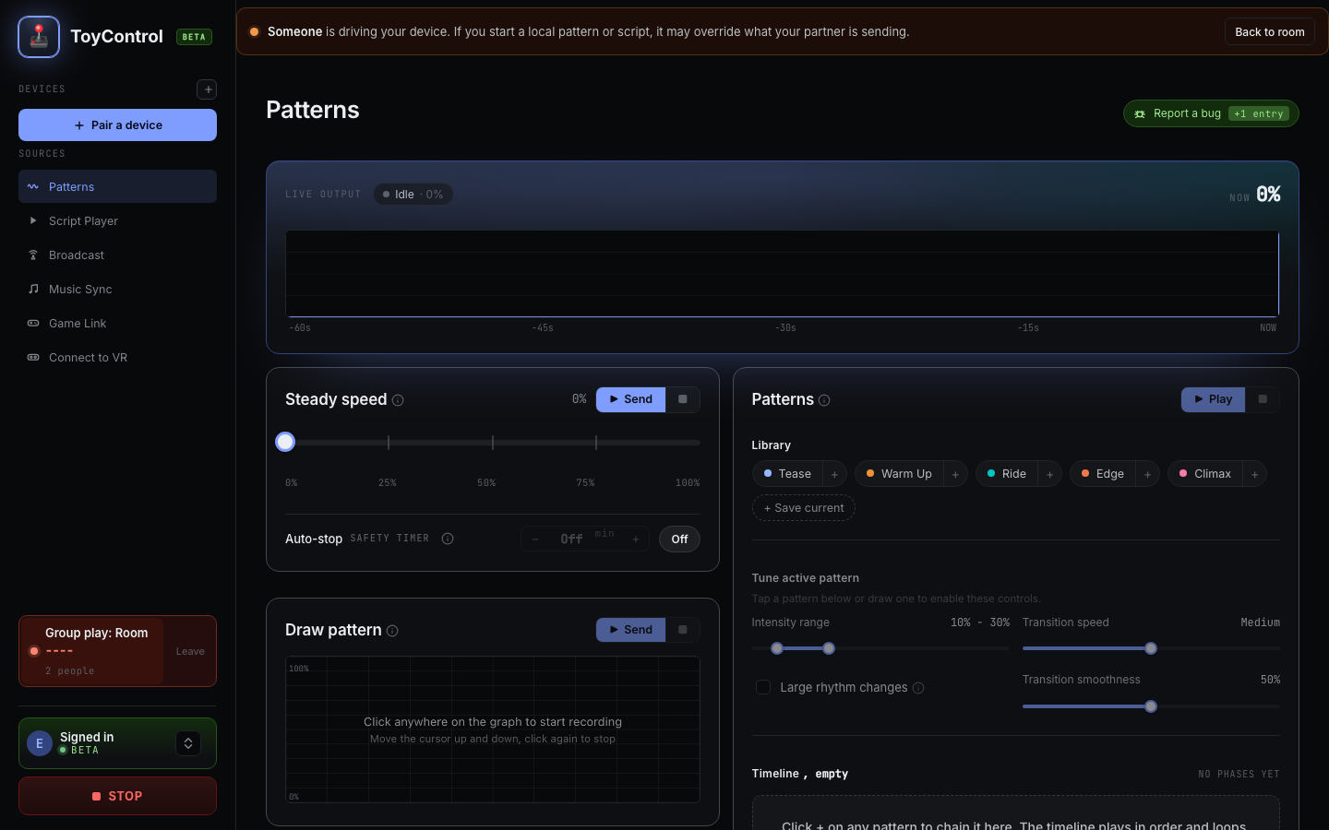1329x830 pixels.
Task: Click Save current pattern chip
Action: [x=804, y=508]
